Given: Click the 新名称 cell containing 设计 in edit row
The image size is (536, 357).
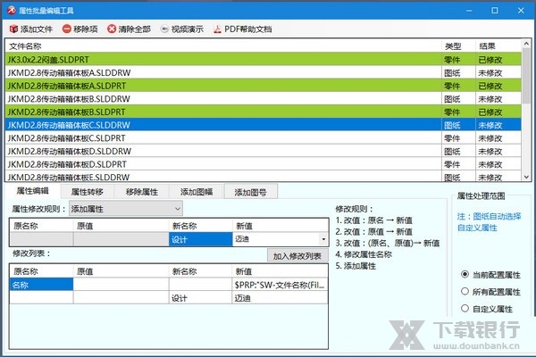Looking at the screenshot, I should pyautogui.click(x=201, y=239).
